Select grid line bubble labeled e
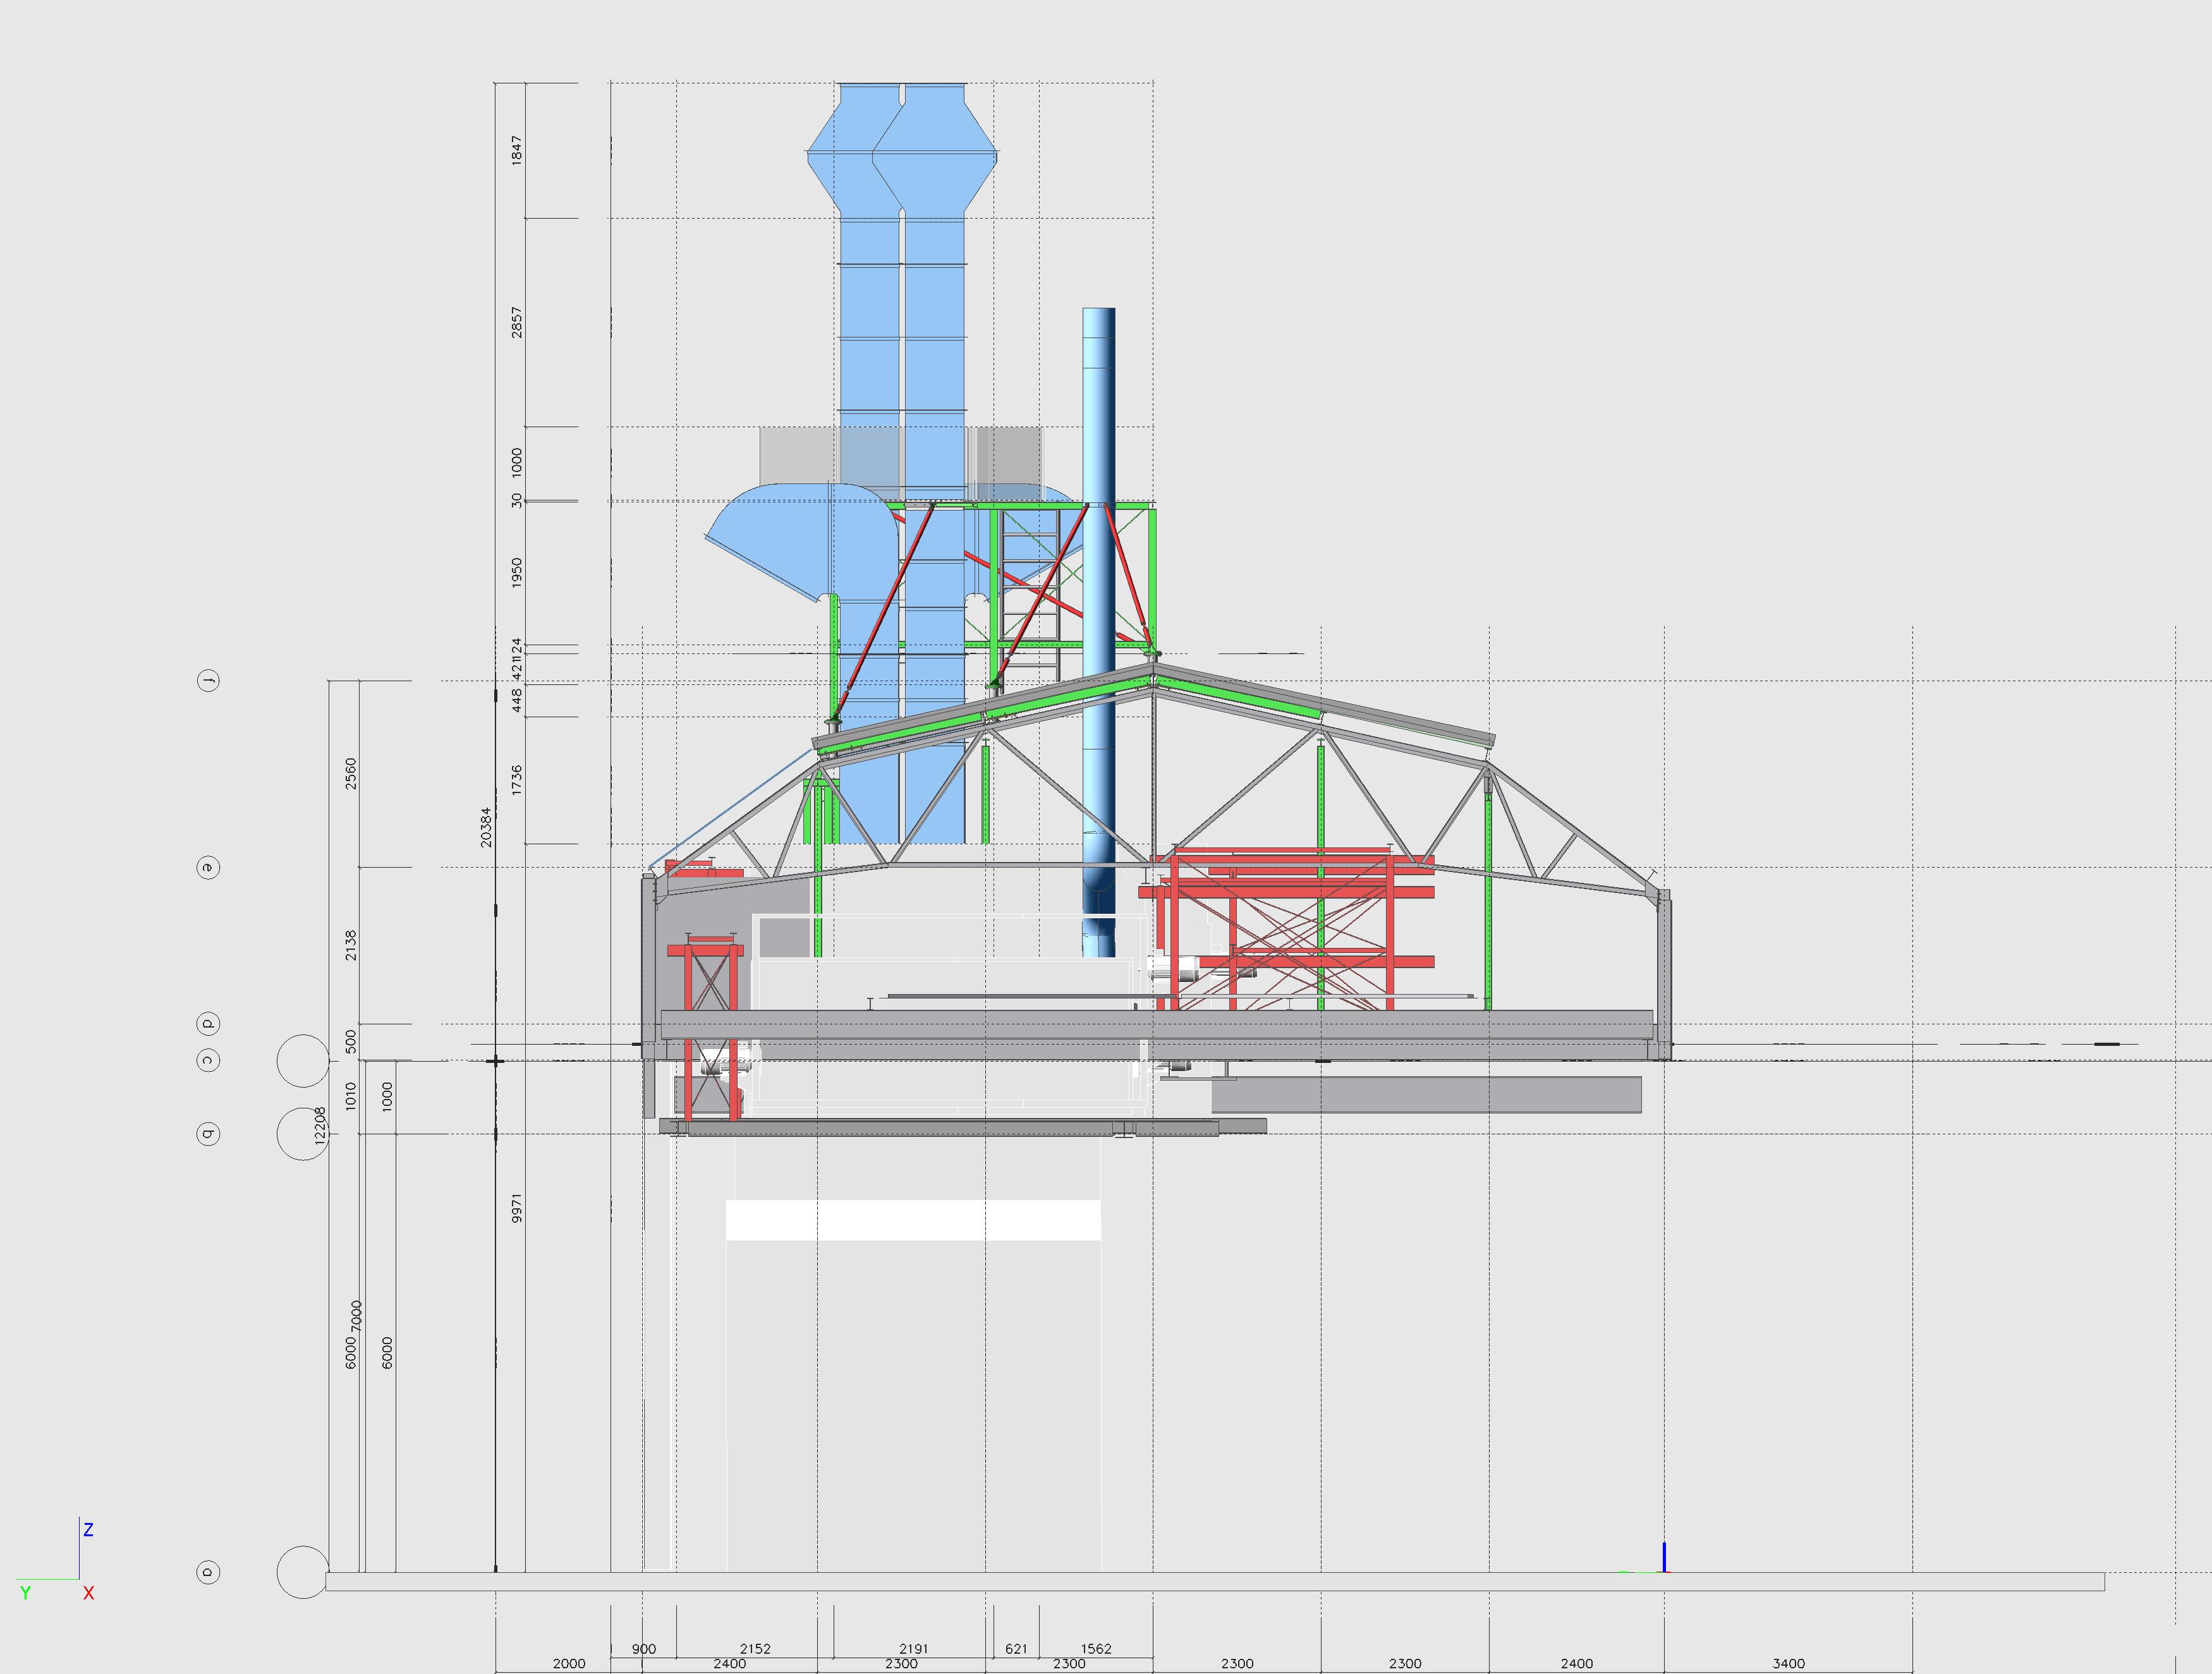The width and height of the screenshot is (2212, 1674). (208, 867)
